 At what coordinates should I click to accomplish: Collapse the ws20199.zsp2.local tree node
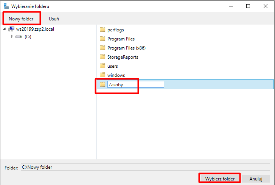click(x=4, y=30)
